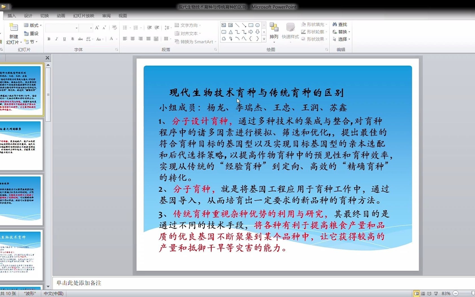Viewport: 475px width, 297px height.
Task: Toggle underline formatting
Action: coord(64,39)
